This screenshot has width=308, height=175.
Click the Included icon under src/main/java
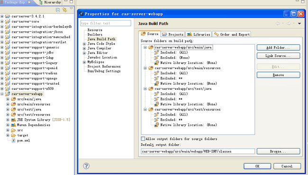156,52
